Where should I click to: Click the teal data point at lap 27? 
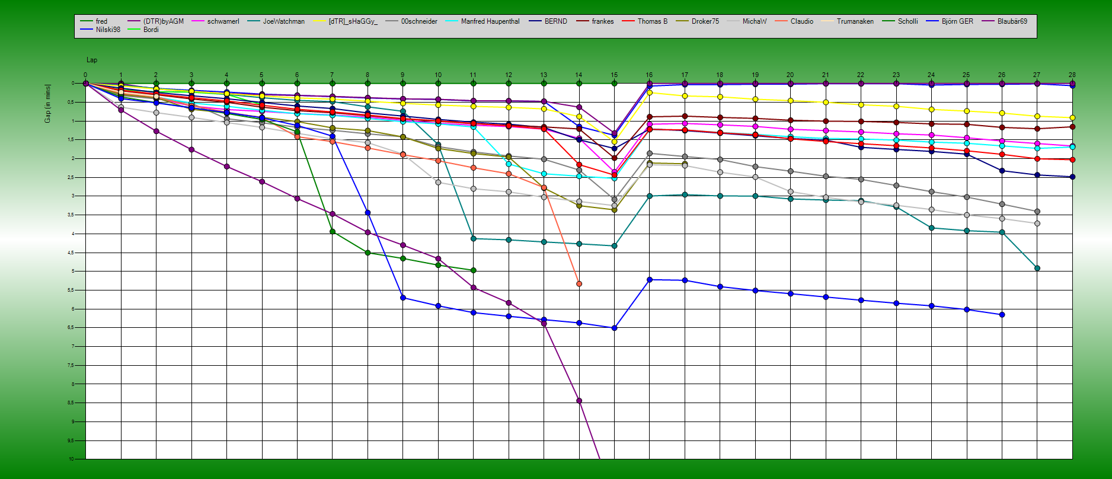(x=1037, y=269)
